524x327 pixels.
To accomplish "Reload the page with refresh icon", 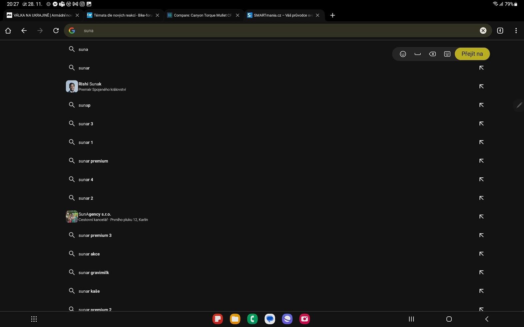I will point(56,31).
